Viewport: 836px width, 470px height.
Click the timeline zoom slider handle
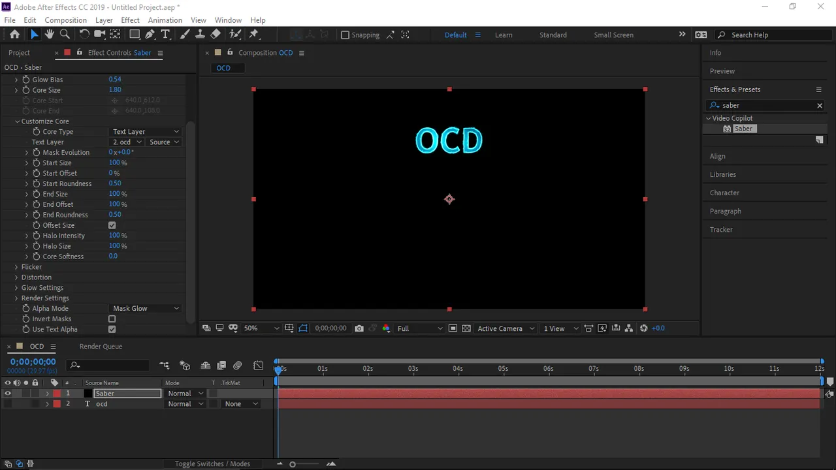click(x=293, y=464)
